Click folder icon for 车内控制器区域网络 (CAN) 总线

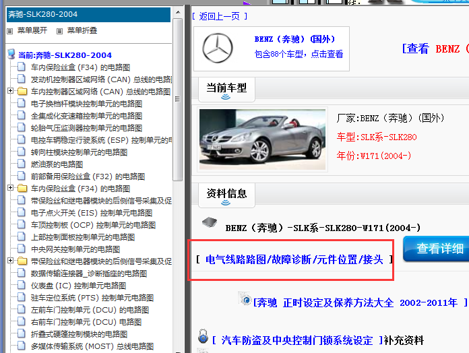coord(22,91)
